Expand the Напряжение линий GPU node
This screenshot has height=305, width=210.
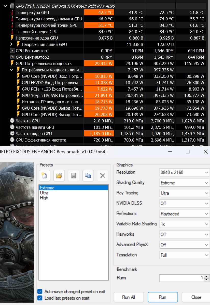pyautogui.click(x=11, y=44)
